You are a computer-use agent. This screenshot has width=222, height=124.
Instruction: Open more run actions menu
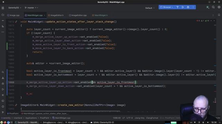click(193, 7)
